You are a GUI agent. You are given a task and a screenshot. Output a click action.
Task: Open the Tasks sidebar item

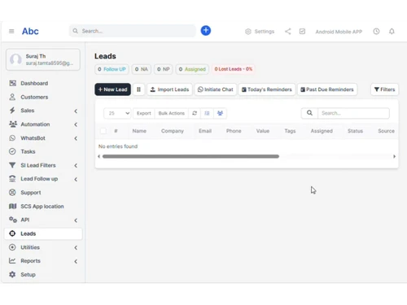click(43, 151)
